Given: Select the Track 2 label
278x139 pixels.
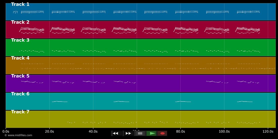Looking at the screenshot, I should 20,22.
